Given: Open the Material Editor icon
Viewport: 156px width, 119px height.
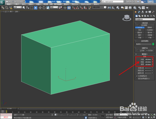Looking at the screenshot, I should tap(135, 8).
